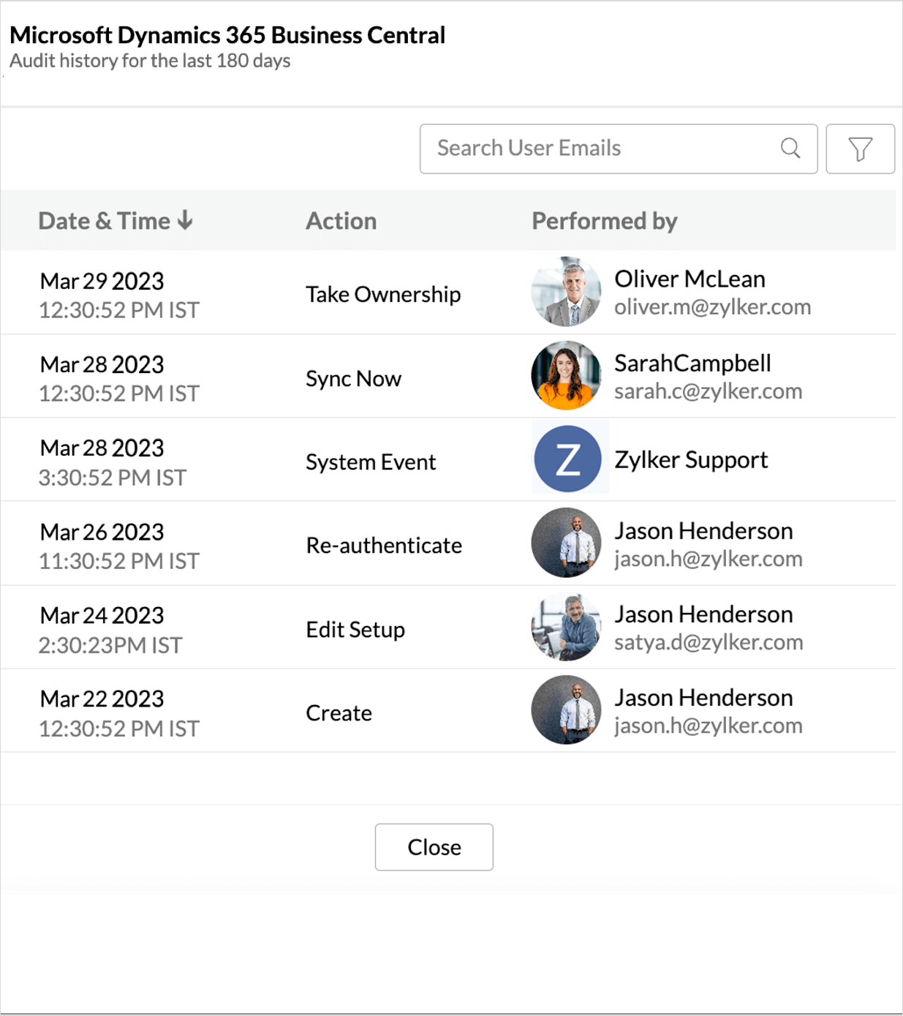Select the Take Ownership action entry
The width and height of the screenshot is (903, 1016).
click(x=383, y=294)
